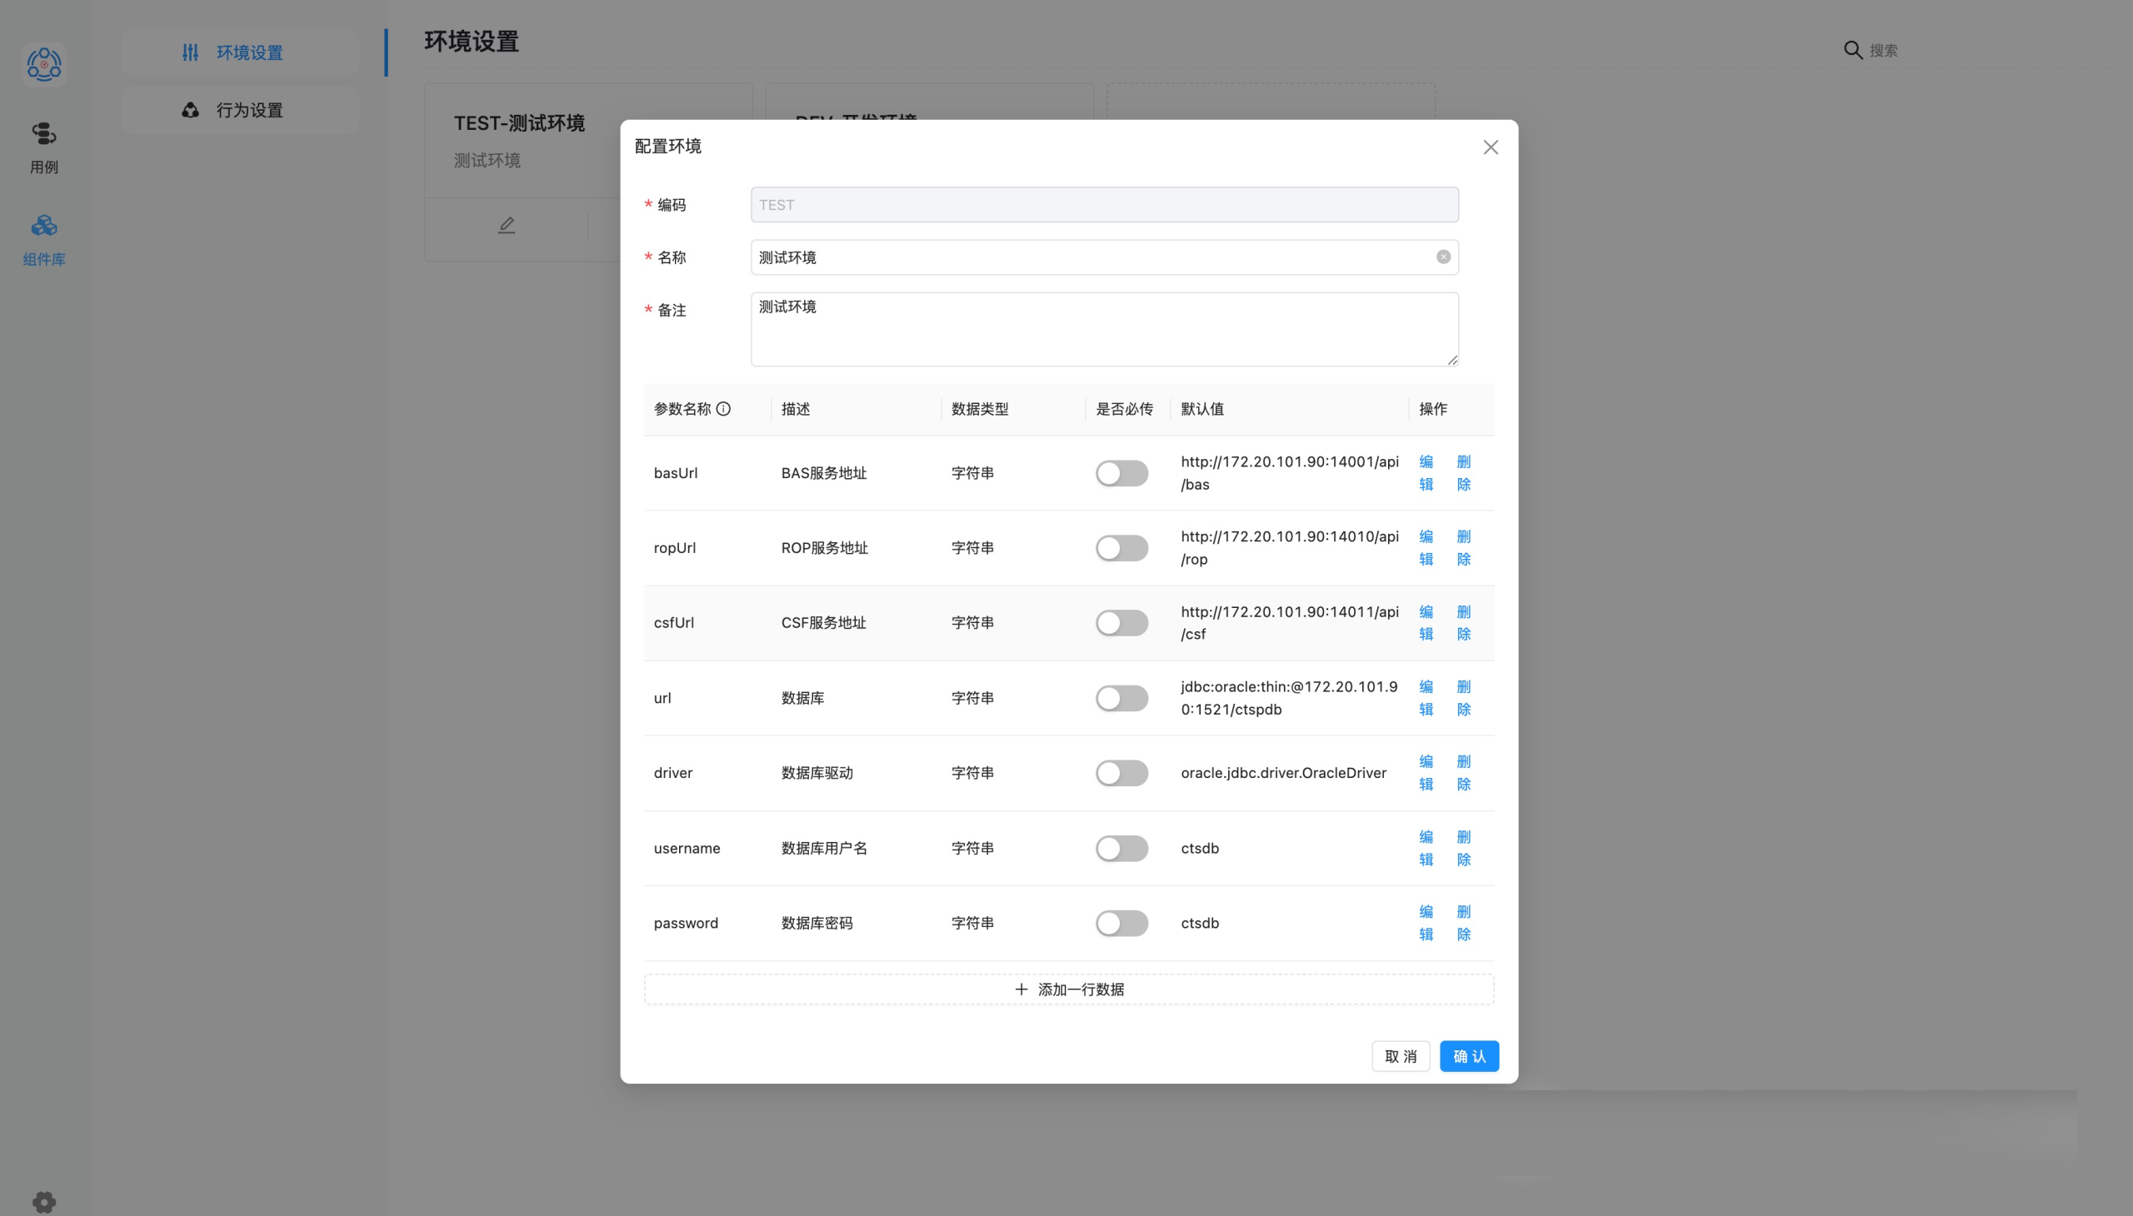2133x1216 pixels.
Task: Click the info icon beside 参数名称
Action: (x=723, y=408)
